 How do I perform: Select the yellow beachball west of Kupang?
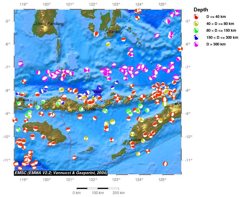pyautogui.click(x=86, y=138)
